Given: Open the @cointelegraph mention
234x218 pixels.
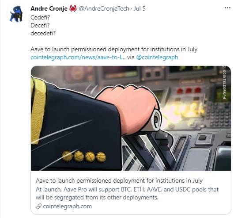Looking at the screenshot, I should tap(157, 57).
